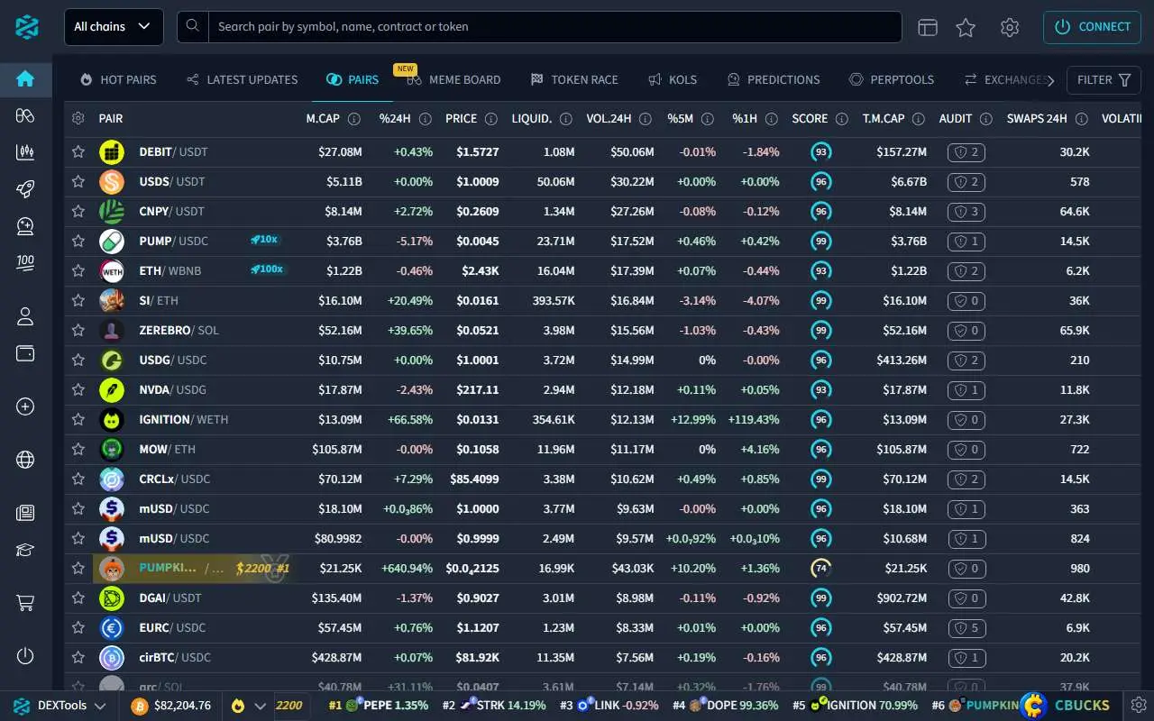Screen dimensions: 1154x721
Task: Open the audit badge for cirBTC/USDC
Action: click(966, 657)
